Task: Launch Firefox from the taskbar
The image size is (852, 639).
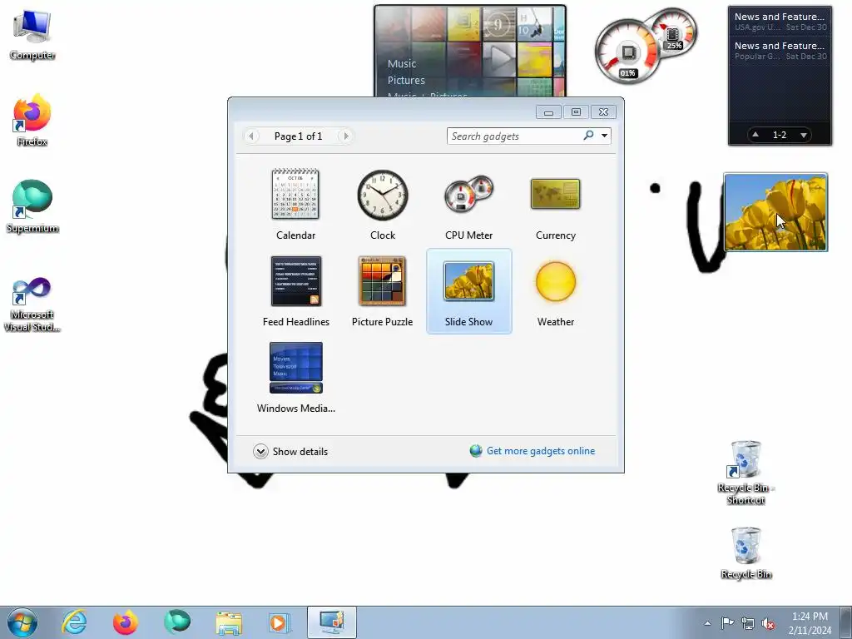Action: point(126,622)
